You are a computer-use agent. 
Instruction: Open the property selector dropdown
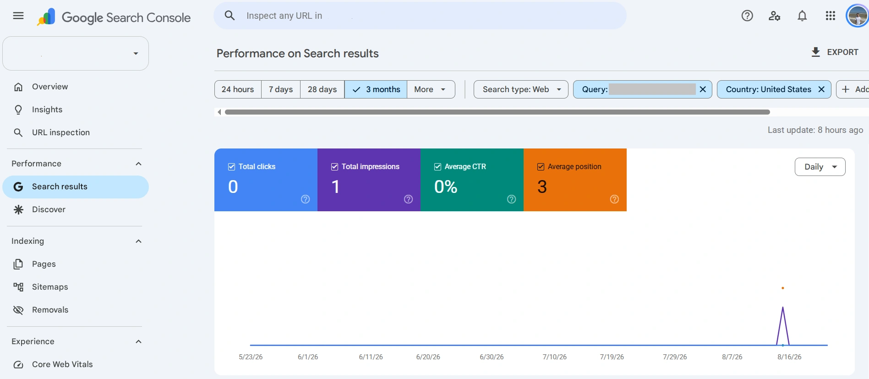pyautogui.click(x=76, y=54)
